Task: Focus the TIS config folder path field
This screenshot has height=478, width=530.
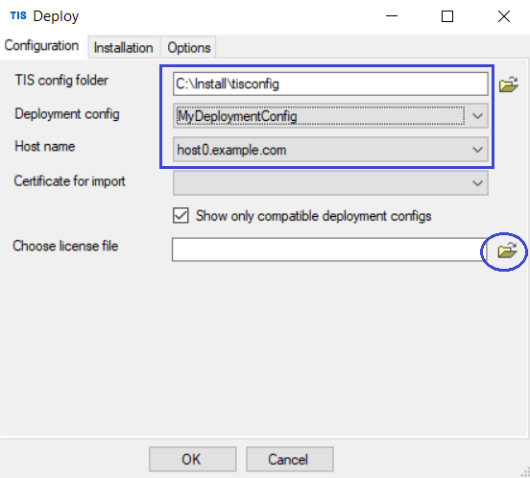Action: (x=330, y=84)
